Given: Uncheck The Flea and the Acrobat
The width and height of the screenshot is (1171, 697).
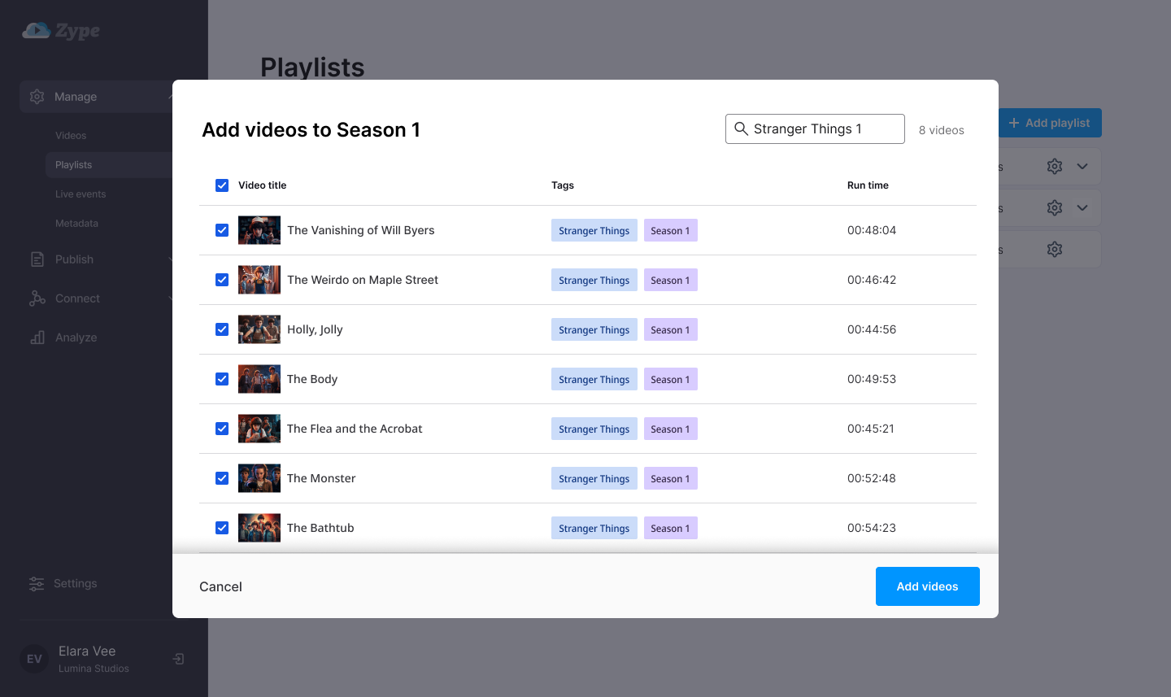Looking at the screenshot, I should tap(222, 429).
